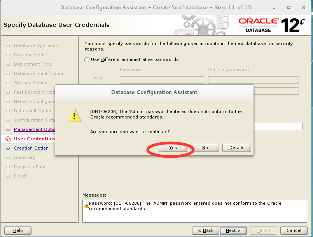Click the Password column label
This screenshot has width=313, height=237.
131,70
